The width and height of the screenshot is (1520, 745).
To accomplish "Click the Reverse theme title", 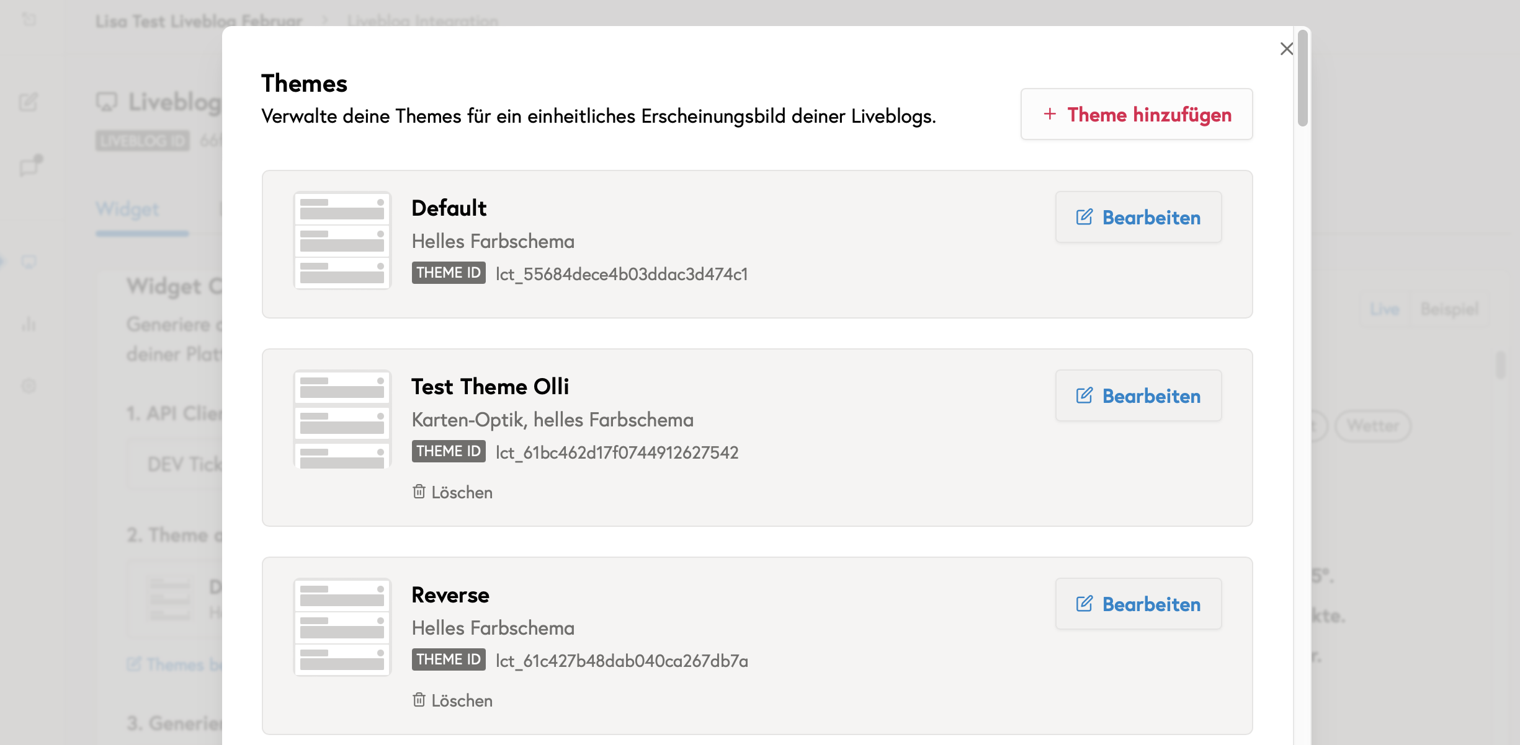I will 450,595.
